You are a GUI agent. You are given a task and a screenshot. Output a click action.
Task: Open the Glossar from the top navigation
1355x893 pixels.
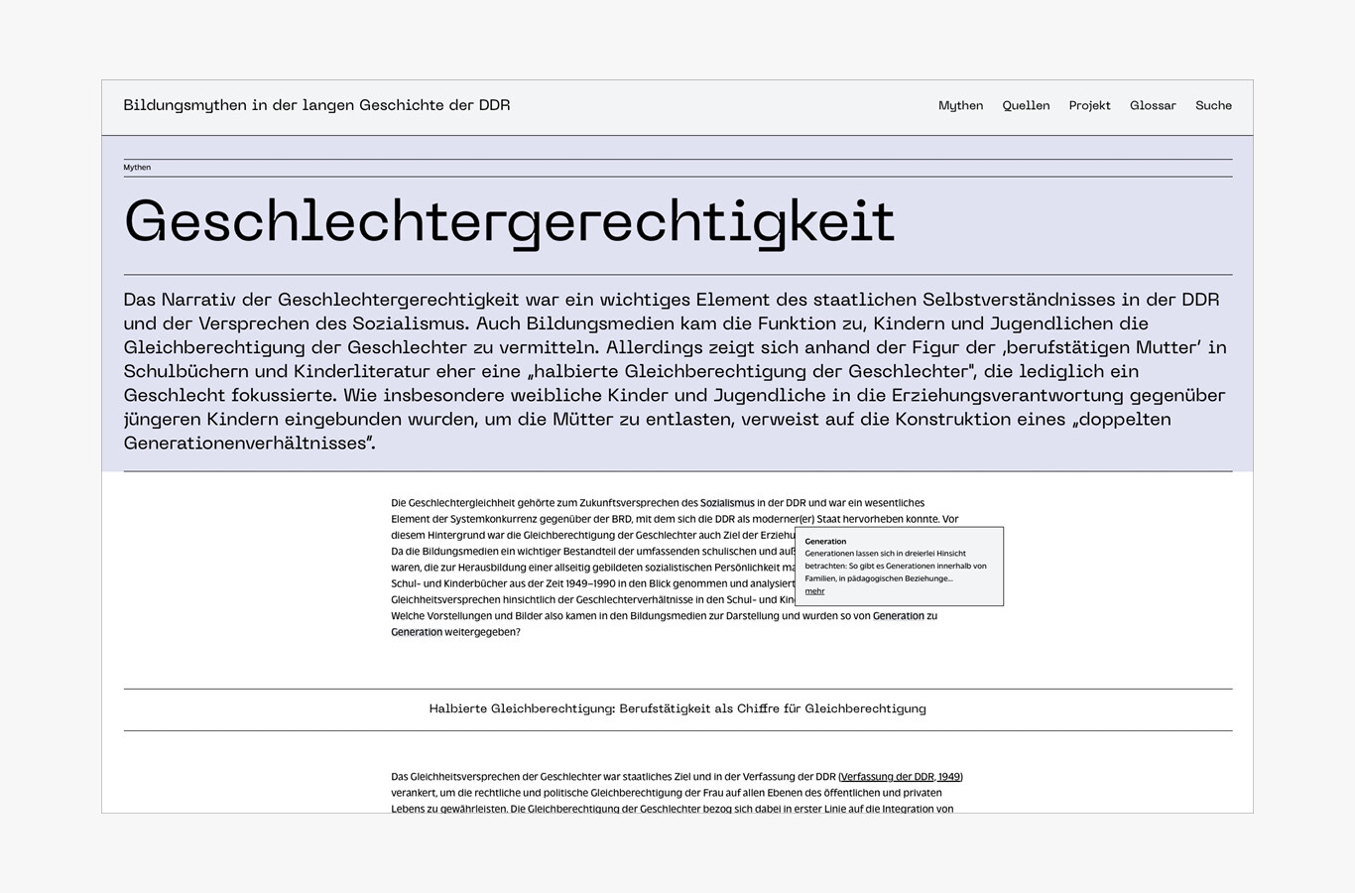point(1153,105)
